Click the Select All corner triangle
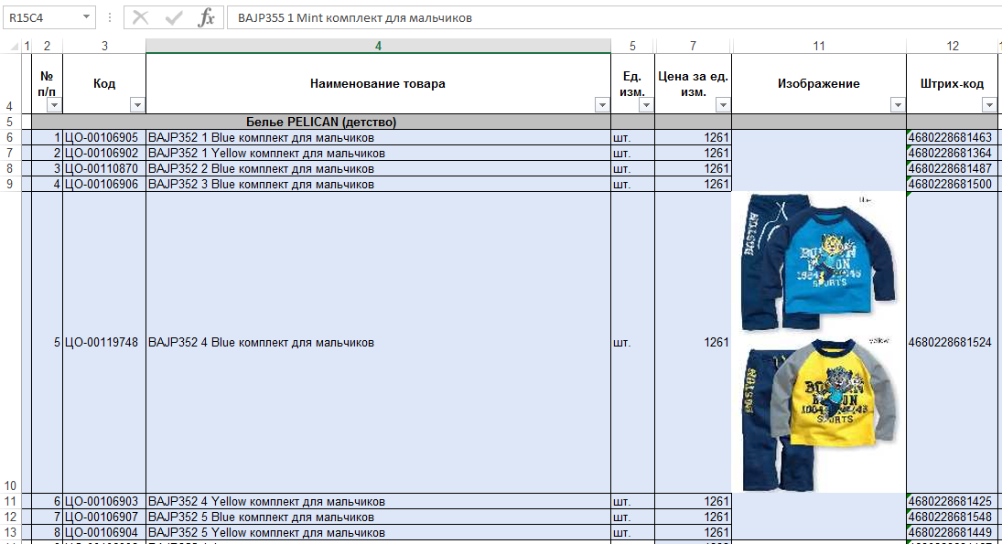The width and height of the screenshot is (1002, 544). point(14,47)
